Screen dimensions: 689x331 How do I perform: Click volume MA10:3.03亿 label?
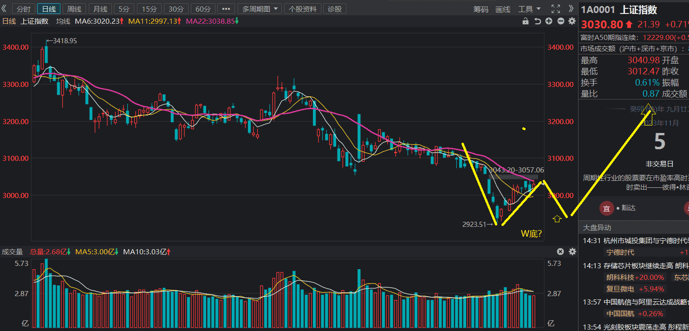147,252
